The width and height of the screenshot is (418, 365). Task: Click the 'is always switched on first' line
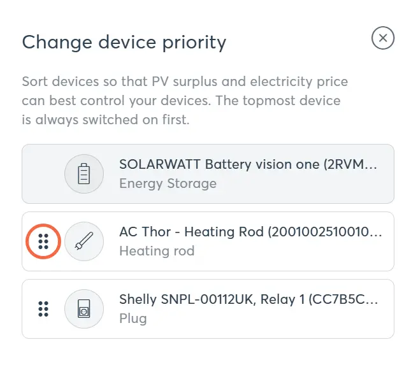(106, 119)
